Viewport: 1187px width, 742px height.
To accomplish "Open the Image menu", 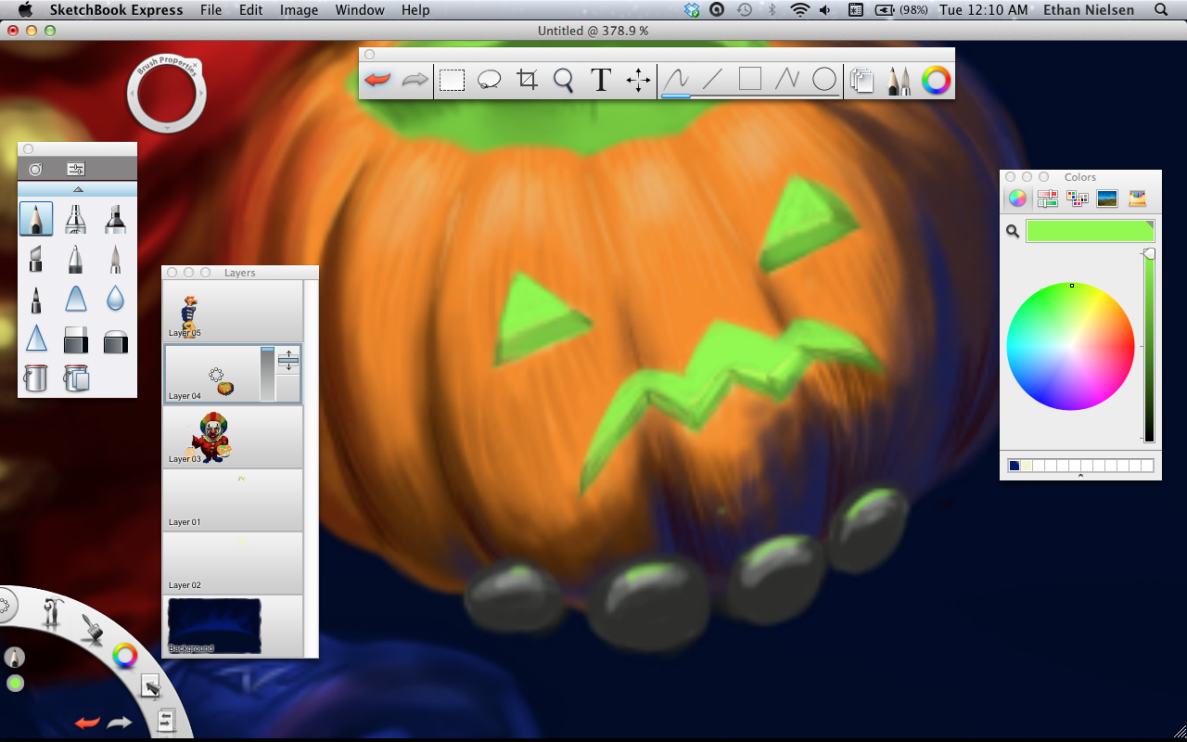I will tap(299, 10).
